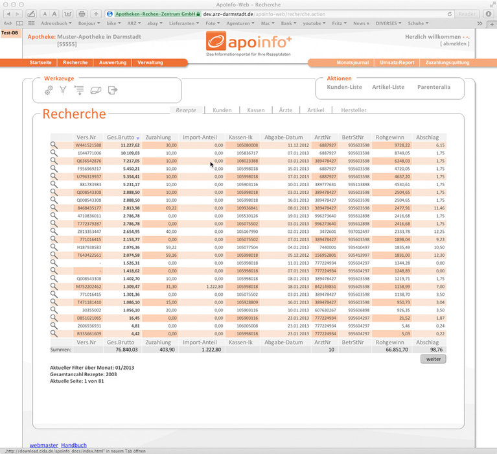
Task: Open the Verwaltung menu
Action: [x=150, y=62]
